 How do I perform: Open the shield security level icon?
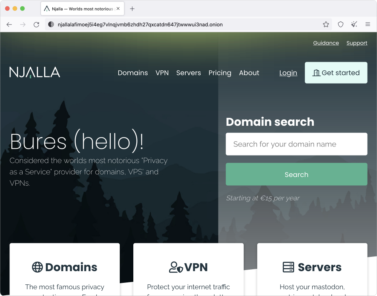pos(340,24)
